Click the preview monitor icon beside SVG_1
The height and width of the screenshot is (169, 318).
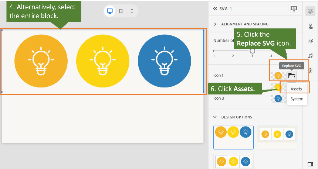click(x=294, y=8)
